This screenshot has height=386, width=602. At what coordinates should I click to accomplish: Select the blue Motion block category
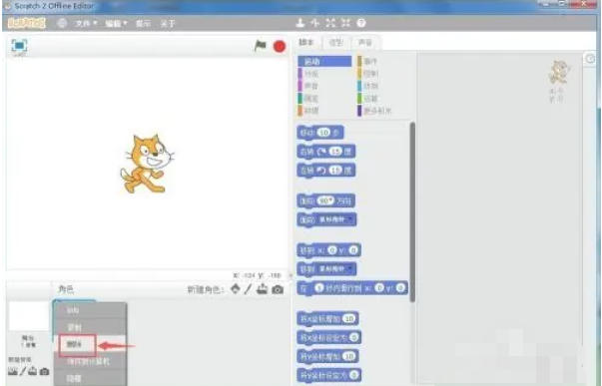324,61
